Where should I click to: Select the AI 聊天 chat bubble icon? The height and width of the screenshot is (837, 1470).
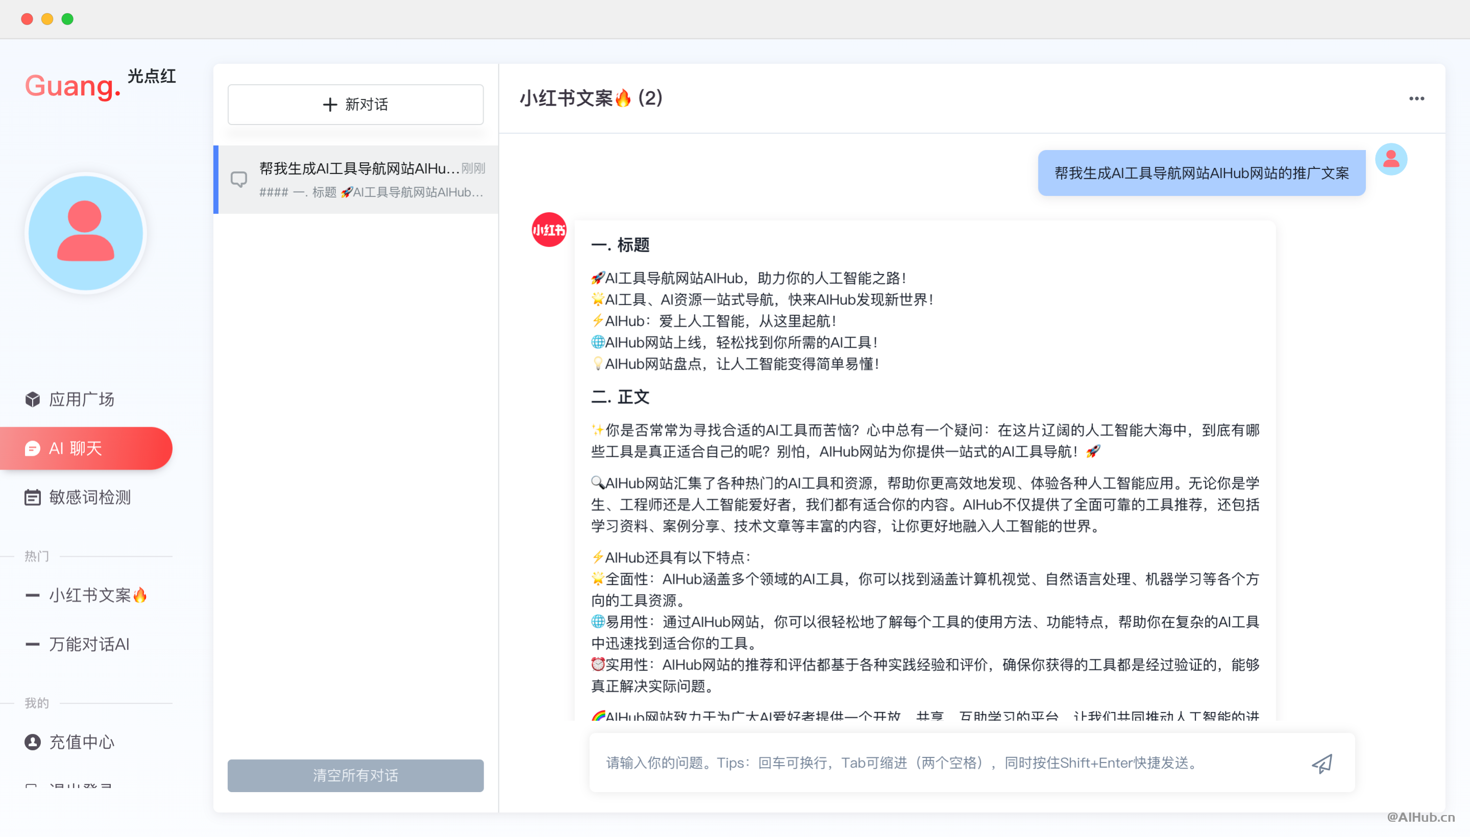click(x=33, y=449)
